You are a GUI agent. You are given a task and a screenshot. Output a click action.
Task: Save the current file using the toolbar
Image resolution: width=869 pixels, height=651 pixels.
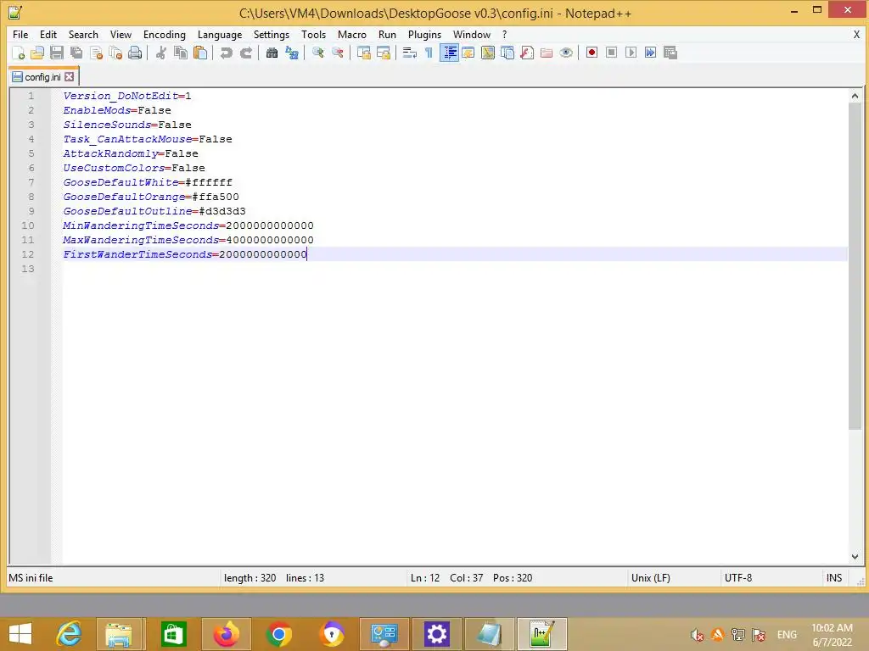[x=57, y=53]
